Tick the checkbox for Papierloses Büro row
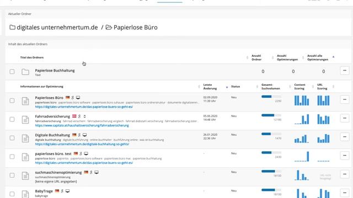The height and width of the screenshot is (198, 353). point(12,101)
